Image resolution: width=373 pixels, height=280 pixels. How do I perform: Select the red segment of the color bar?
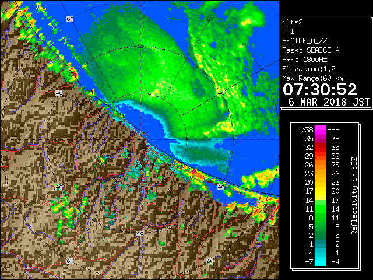[320, 148]
